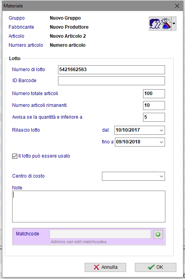Click the quantity warning threshold field
This screenshot has height=279, width=185.
pos(154,117)
